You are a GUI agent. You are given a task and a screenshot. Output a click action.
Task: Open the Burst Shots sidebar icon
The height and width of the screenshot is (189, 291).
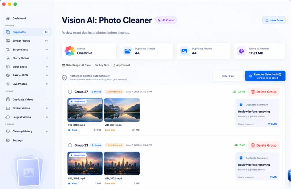point(8,67)
